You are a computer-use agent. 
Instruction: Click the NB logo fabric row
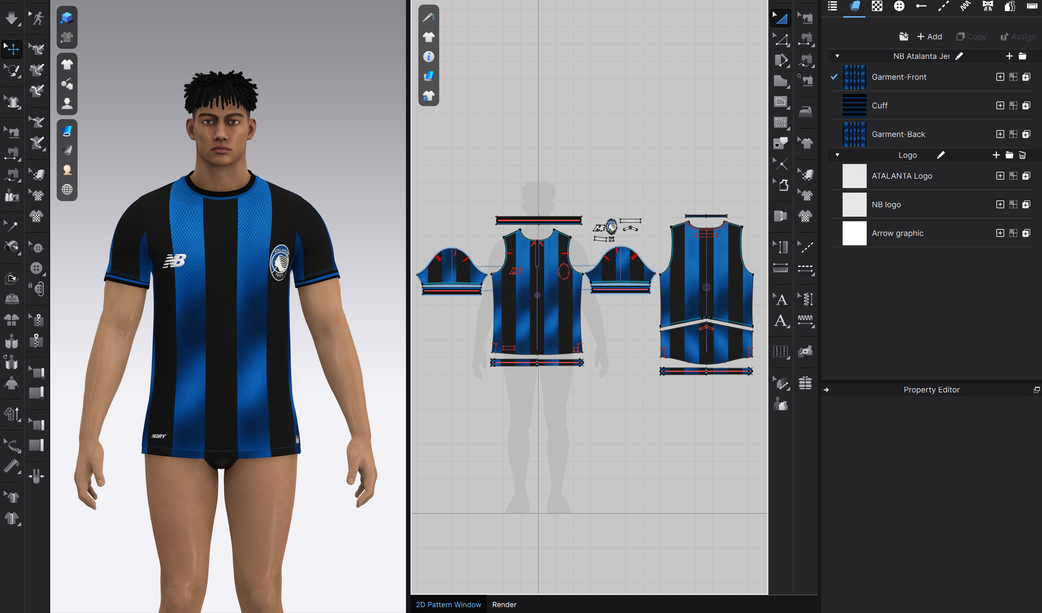tap(931, 204)
